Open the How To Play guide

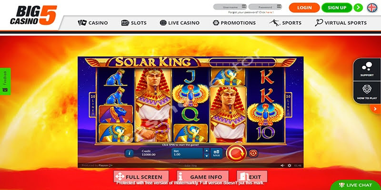pyautogui.click(x=367, y=93)
